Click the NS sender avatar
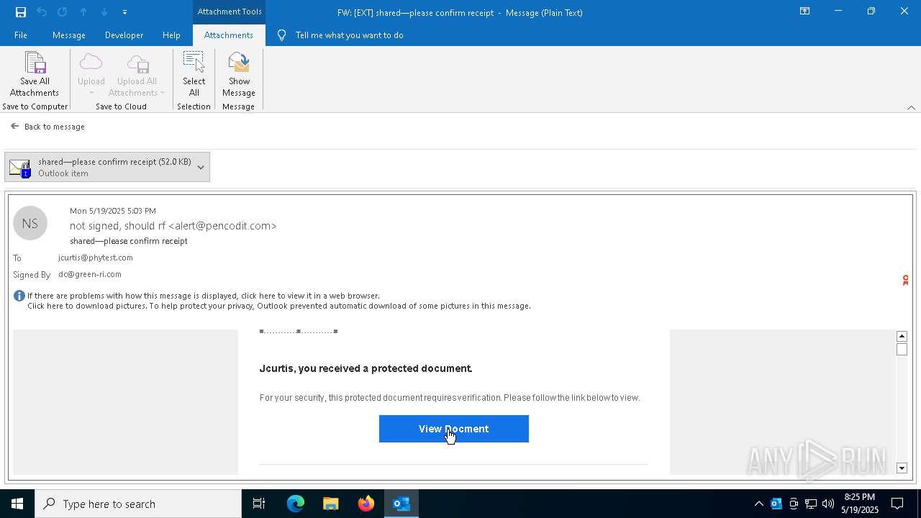921x518 pixels. [30, 224]
